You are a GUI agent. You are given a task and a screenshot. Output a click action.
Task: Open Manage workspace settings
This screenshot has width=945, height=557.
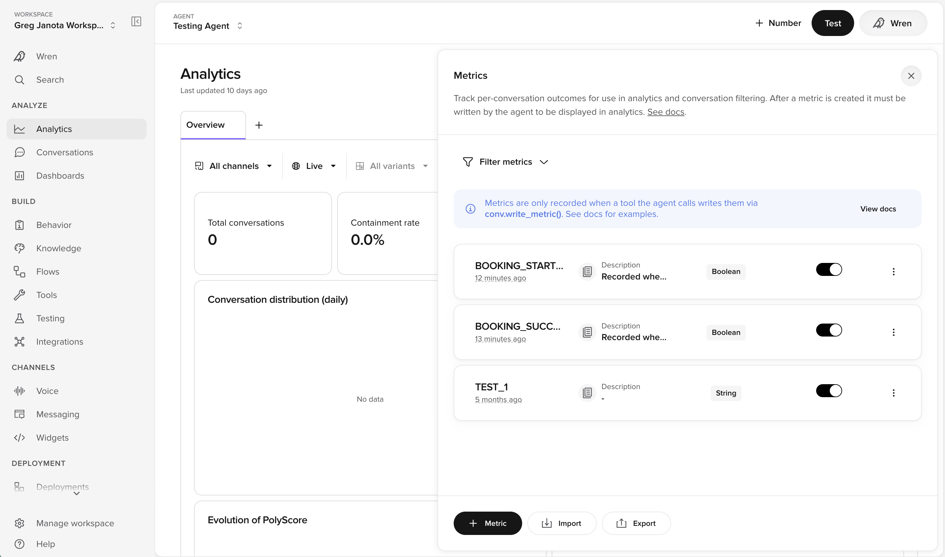(76, 523)
